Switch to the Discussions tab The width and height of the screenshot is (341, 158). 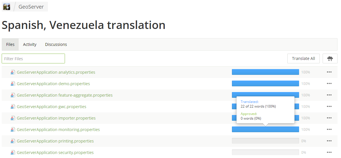click(x=56, y=44)
